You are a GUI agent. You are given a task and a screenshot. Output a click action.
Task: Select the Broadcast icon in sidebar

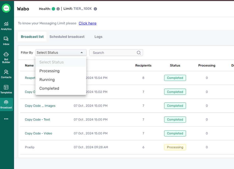tap(6, 104)
